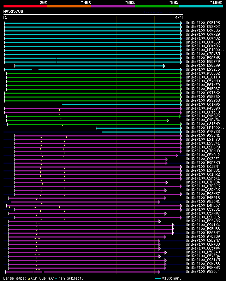Select the UniRef100_A9TSX0 label
This screenshot has width=226, height=281.
(x=203, y=93)
